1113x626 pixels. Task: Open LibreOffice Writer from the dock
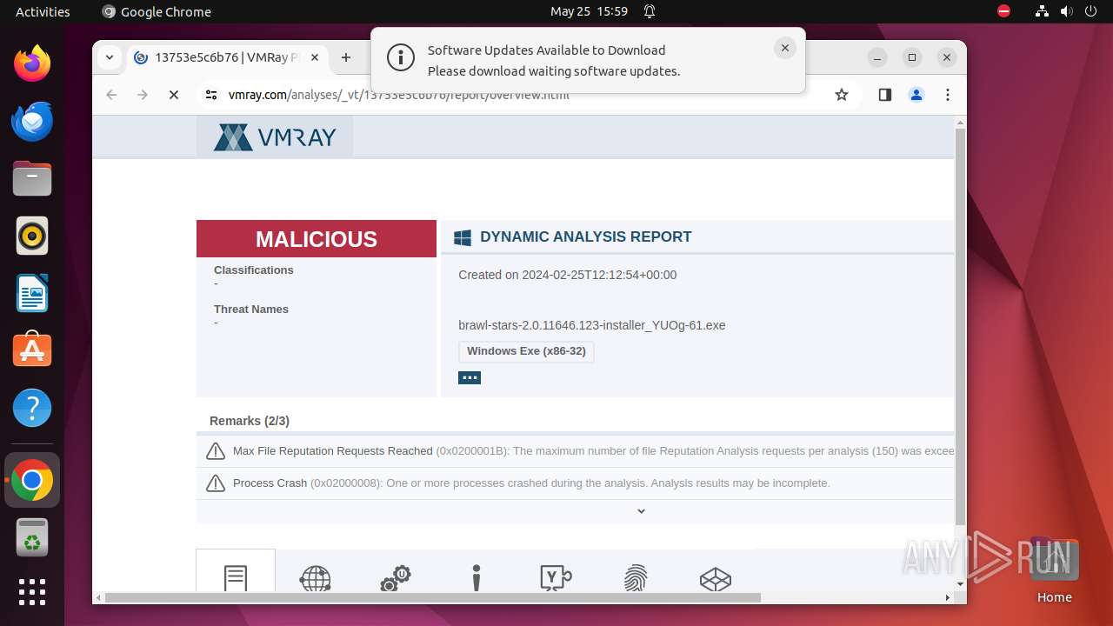coord(32,293)
